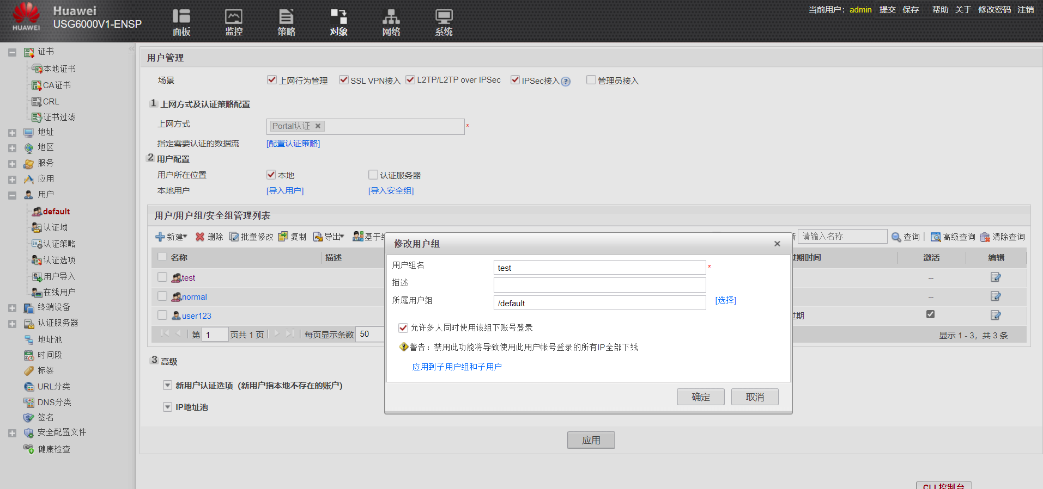Collapse the 证书 certificate tree node

pos(12,53)
